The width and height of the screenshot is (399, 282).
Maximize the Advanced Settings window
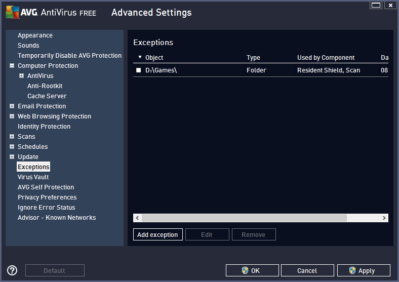click(376, 5)
